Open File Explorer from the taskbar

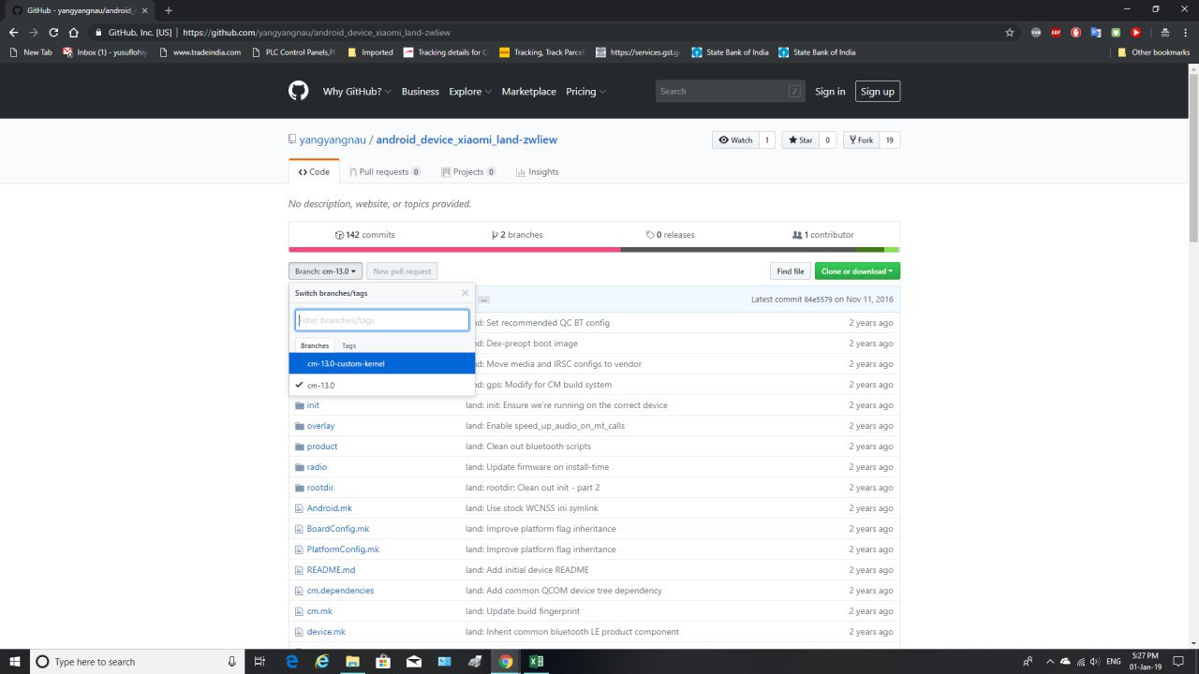click(x=353, y=661)
